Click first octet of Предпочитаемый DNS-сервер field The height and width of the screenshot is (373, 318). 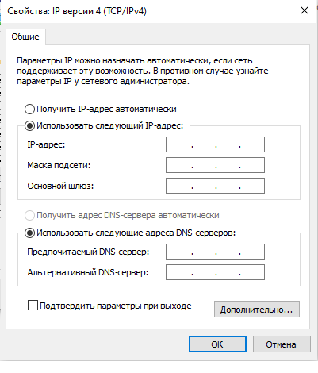click(x=179, y=252)
